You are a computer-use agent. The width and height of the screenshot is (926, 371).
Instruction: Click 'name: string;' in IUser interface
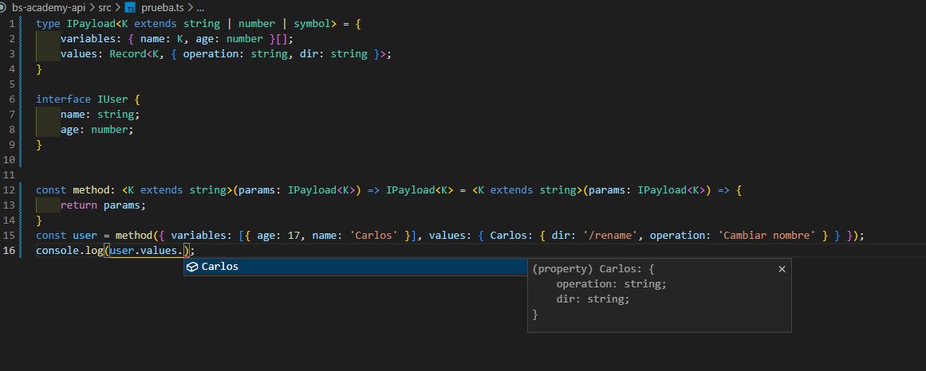[x=100, y=115]
